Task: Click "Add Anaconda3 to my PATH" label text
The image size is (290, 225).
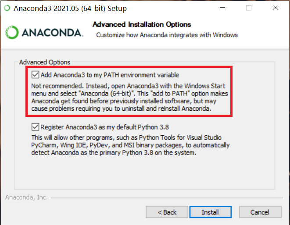Action: point(110,75)
